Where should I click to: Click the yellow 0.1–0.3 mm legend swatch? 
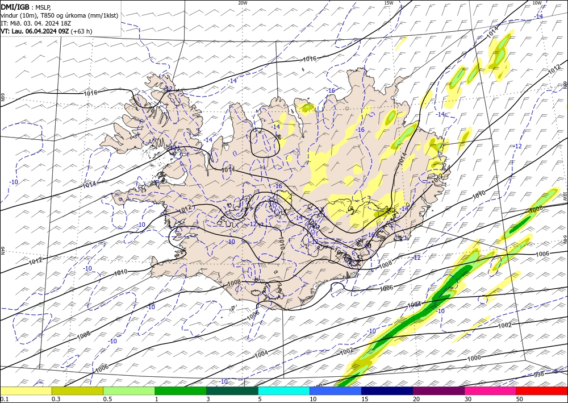point(26,391)
